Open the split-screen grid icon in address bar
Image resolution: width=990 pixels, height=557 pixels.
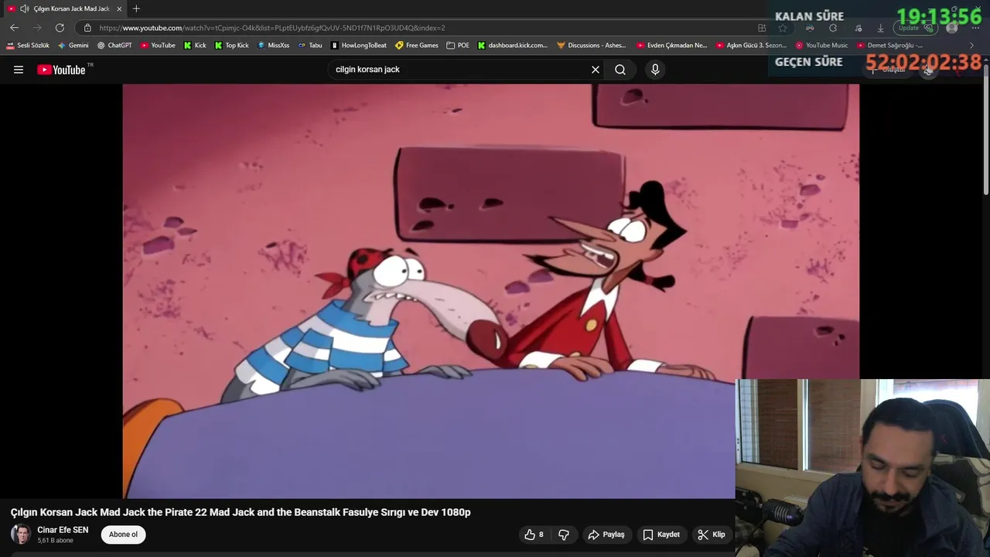[x=762, y=28]
